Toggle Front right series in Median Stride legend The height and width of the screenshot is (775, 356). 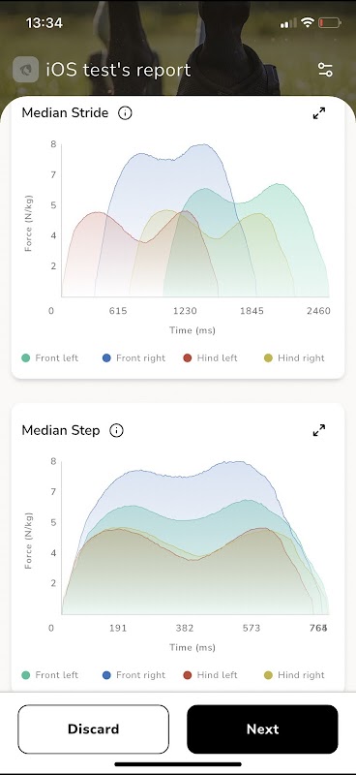(x=133, y=357)
